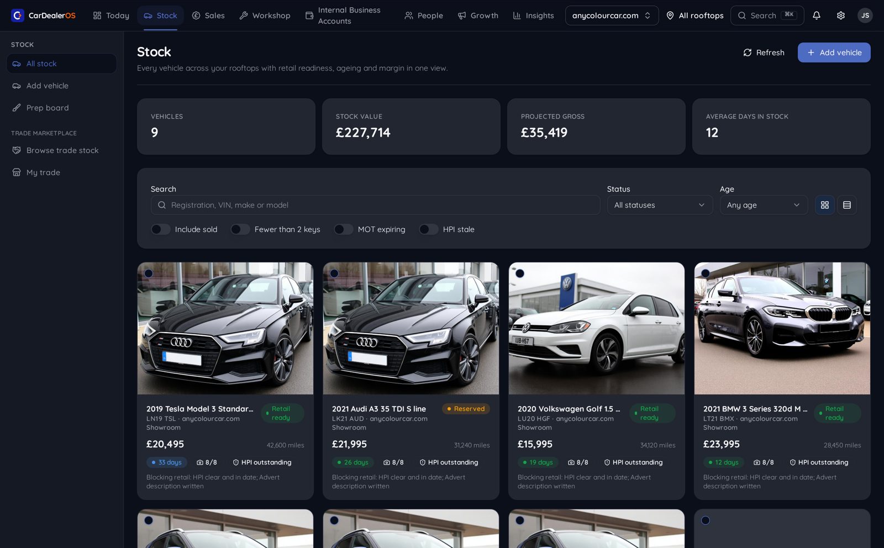Click the Retail ready badge on BMW card
Viewport: 884px width, 548px height.
[x=837, y=413]
